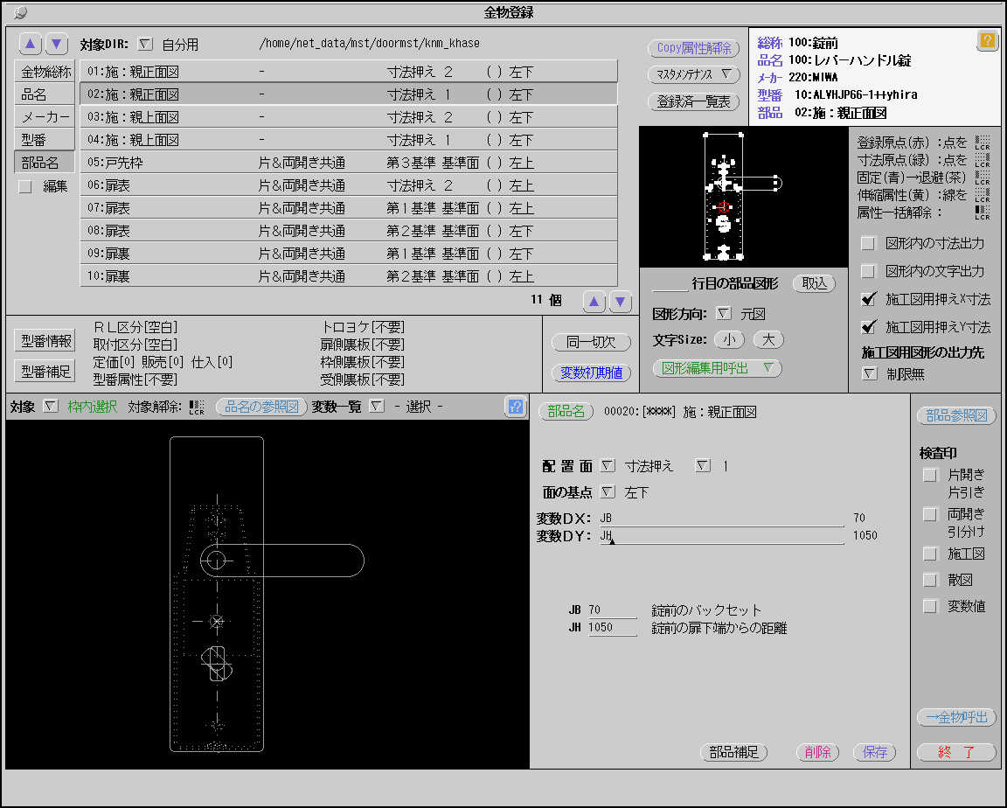This screenshot has width=1007, height=808.
Task: Check the 散図 inspection box
Action: coord(929,580)
